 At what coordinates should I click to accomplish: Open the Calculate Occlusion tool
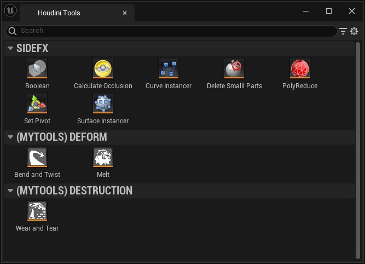pyautogui.click(x=103, y=70)
